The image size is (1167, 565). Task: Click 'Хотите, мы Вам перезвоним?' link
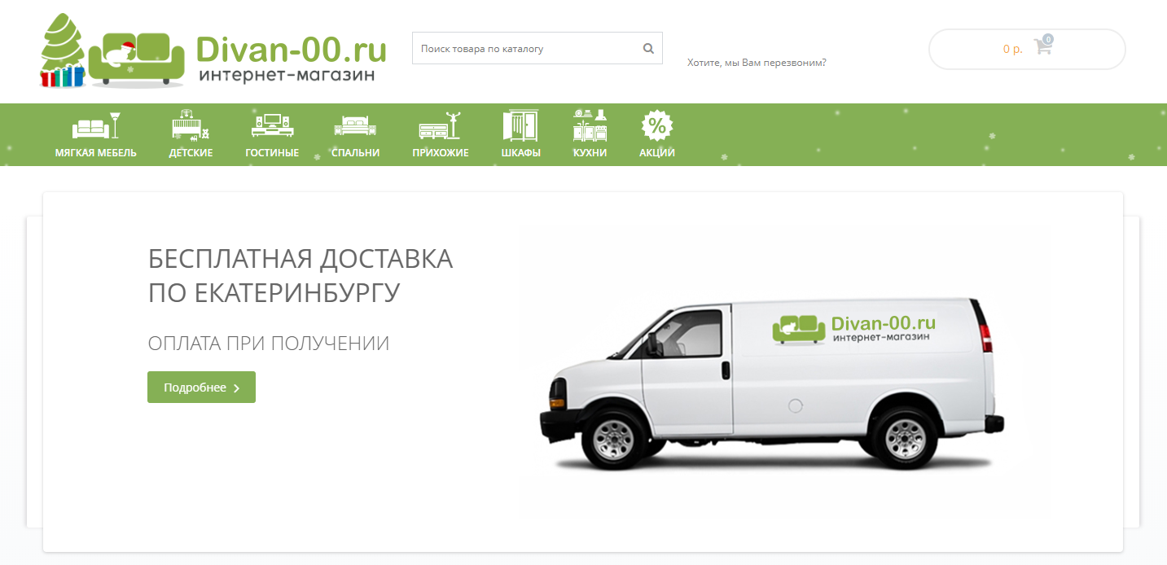click(x=757, y=62)
